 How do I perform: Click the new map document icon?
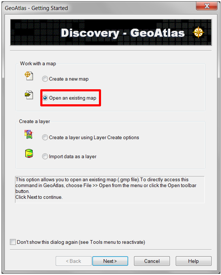pos(29,76)
